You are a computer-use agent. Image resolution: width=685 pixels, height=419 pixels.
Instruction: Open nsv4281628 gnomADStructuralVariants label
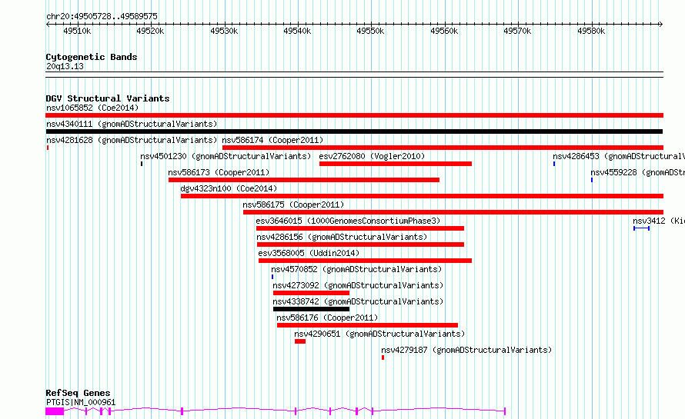132,140
